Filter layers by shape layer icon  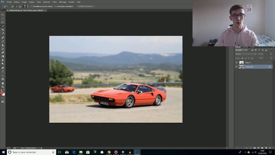263,50
